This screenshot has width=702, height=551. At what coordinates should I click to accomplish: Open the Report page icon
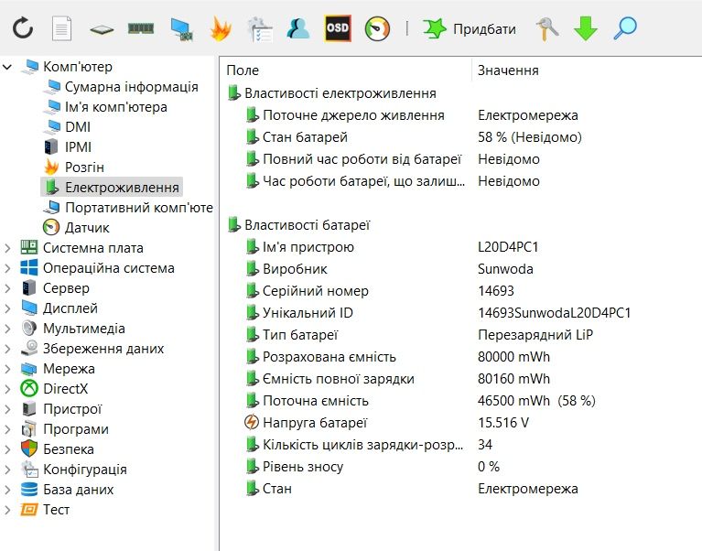pos(62,28)
